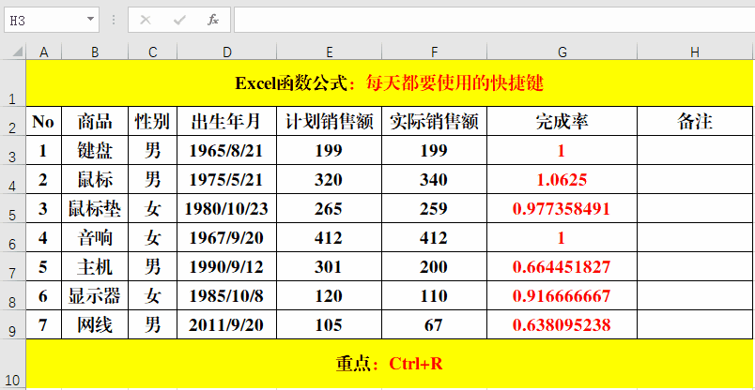755x390 pixels.
Task: Click the '商品' header cell
Action: 95,121
